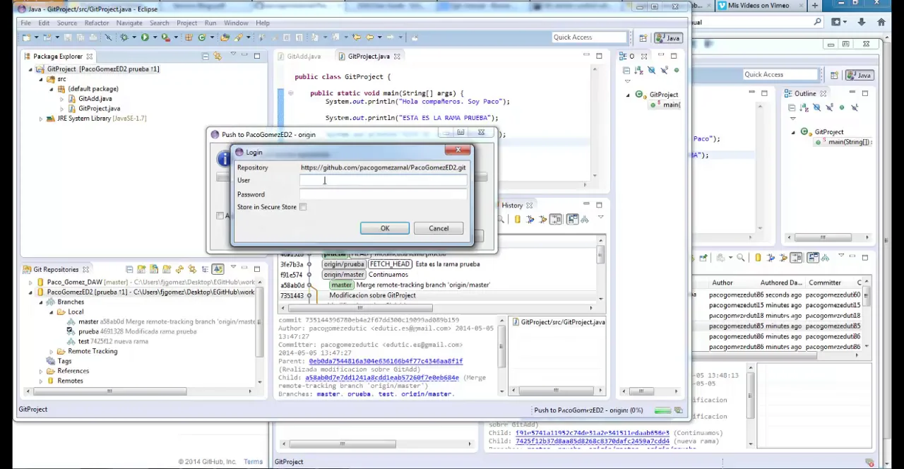Click the New Java Class toolbar icon
Screen dimensions: 904x469
click(x=201, y=37)
